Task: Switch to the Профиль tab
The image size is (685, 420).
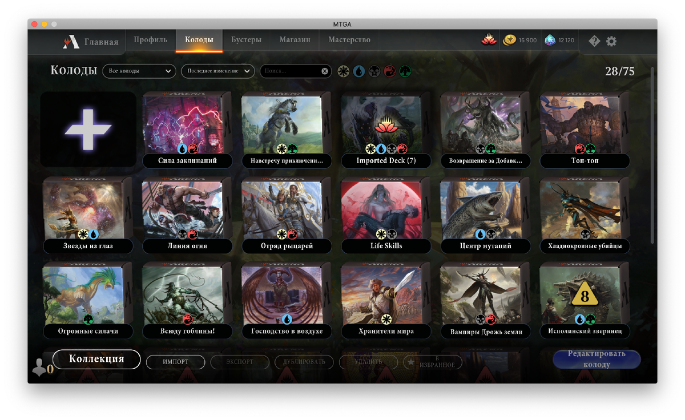Action: (151, 40)
